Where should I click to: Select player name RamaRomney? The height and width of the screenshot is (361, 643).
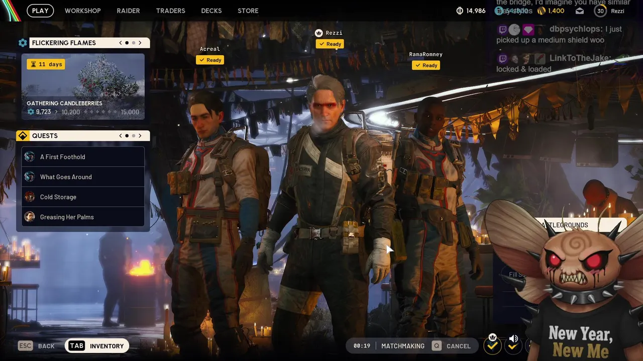425,54
